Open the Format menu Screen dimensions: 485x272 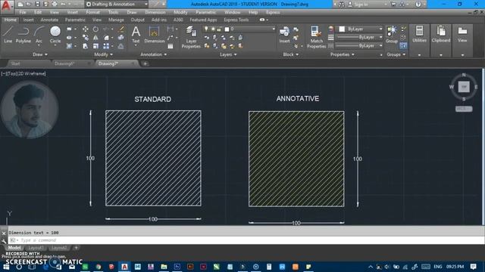point(92,12)
